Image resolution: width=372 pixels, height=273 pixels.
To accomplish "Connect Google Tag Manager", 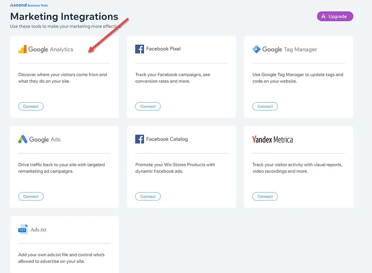I will (x=265, y=106).
